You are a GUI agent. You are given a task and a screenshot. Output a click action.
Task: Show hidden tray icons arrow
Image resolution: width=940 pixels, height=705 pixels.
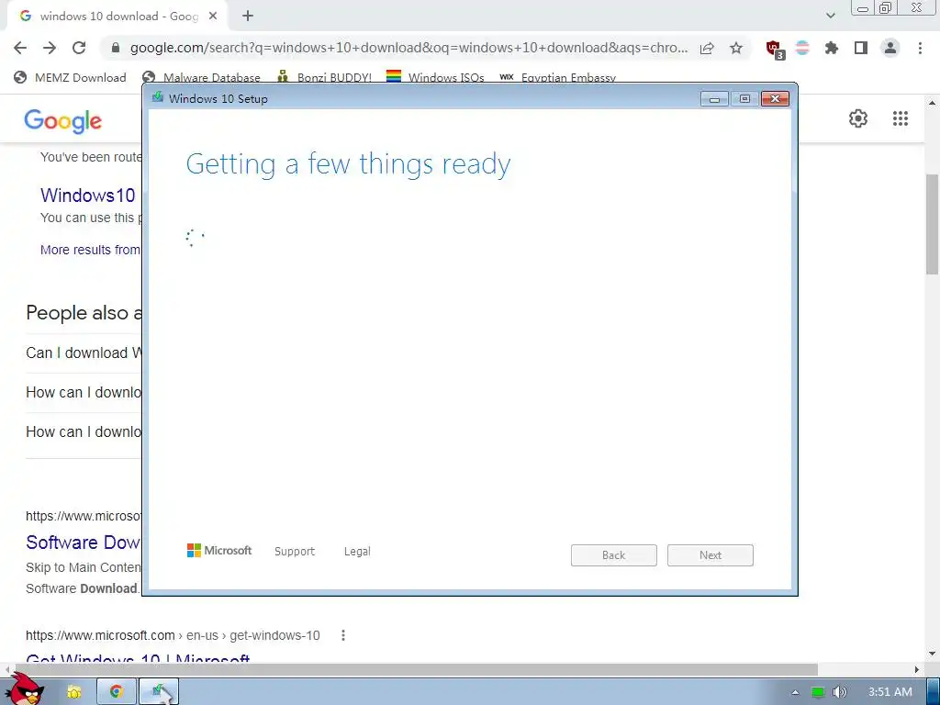coord(796,692)
